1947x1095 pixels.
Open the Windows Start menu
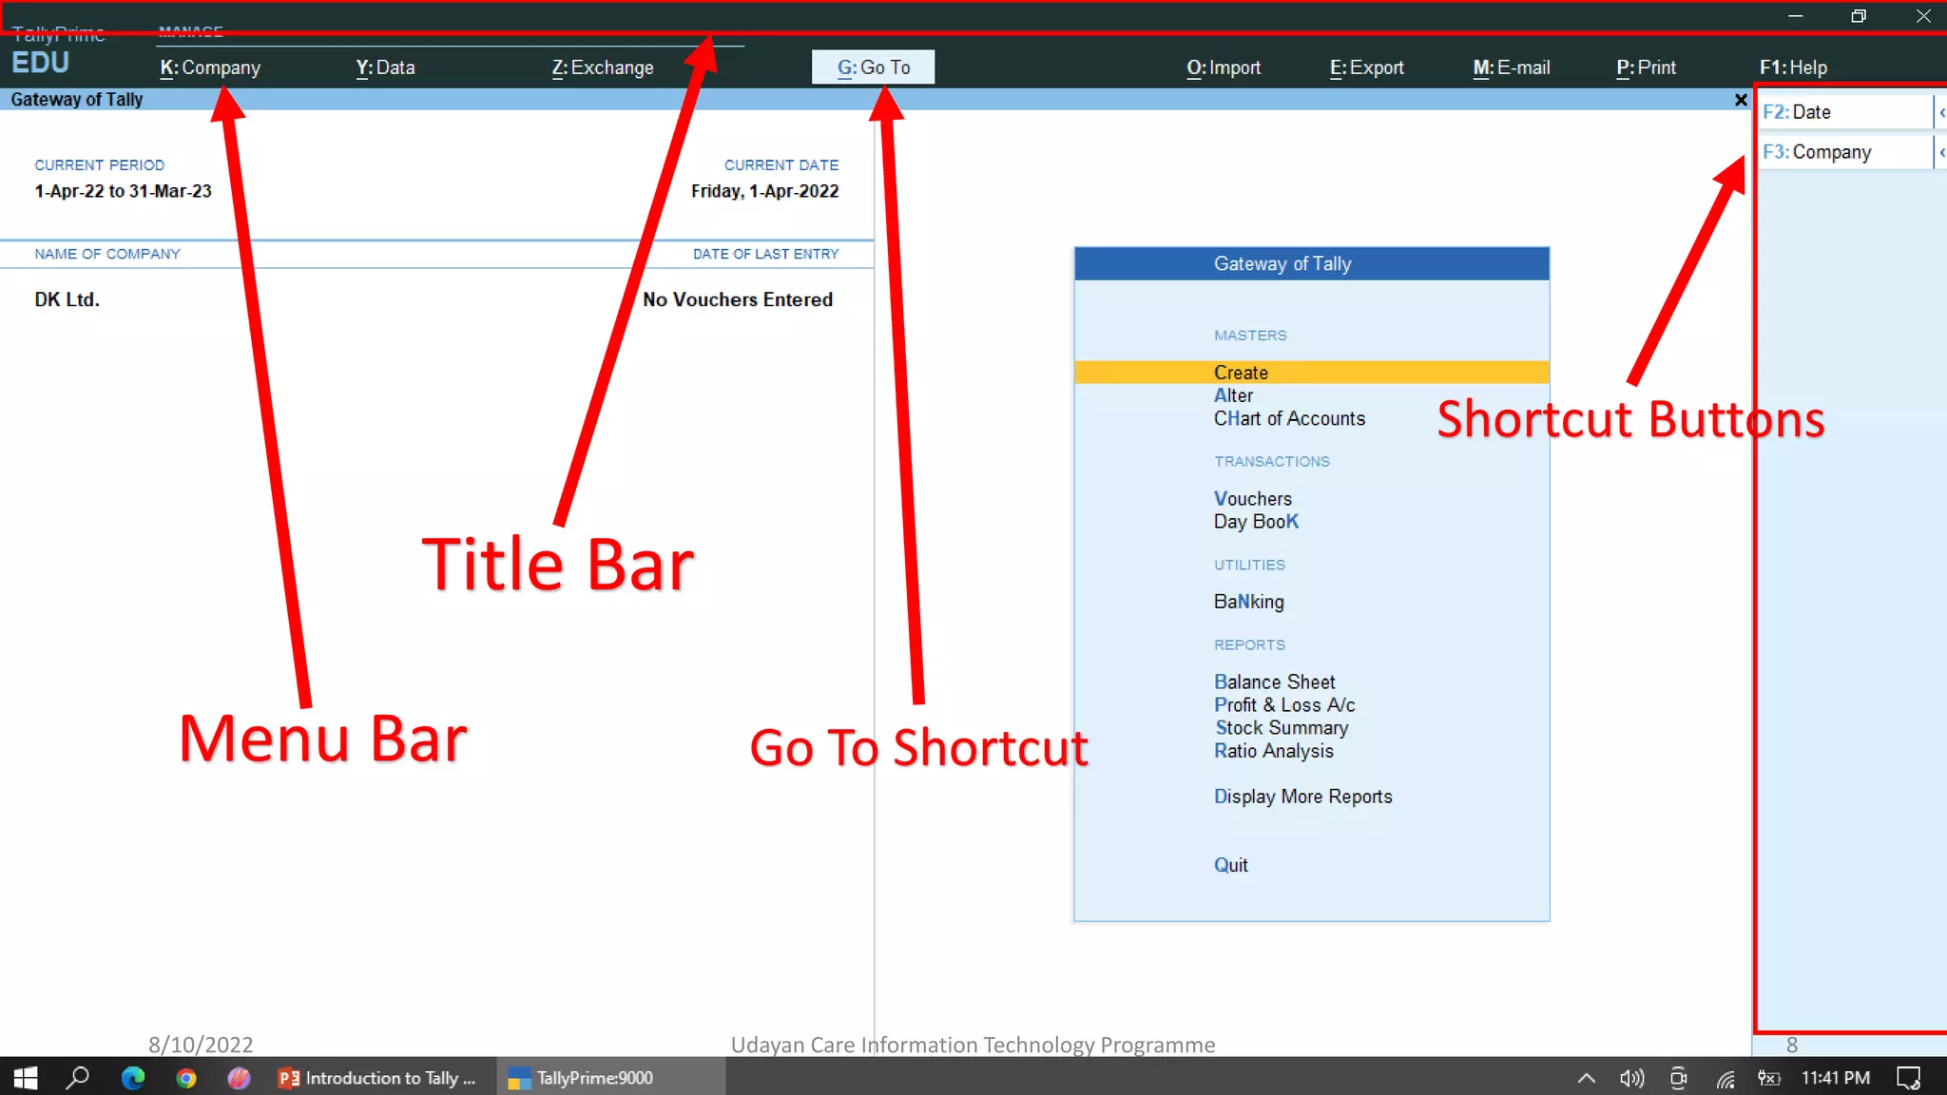tap(26, 1078)
